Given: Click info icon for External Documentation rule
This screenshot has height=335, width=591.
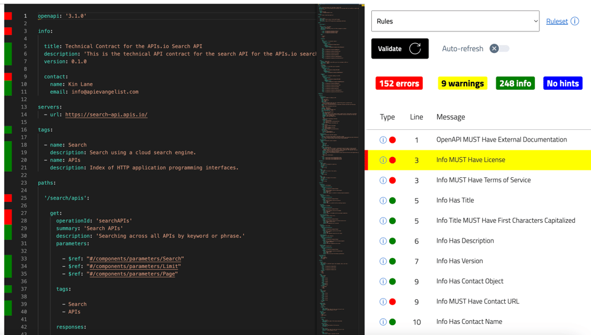Looking at the screenshot, I should coord(383,140).
